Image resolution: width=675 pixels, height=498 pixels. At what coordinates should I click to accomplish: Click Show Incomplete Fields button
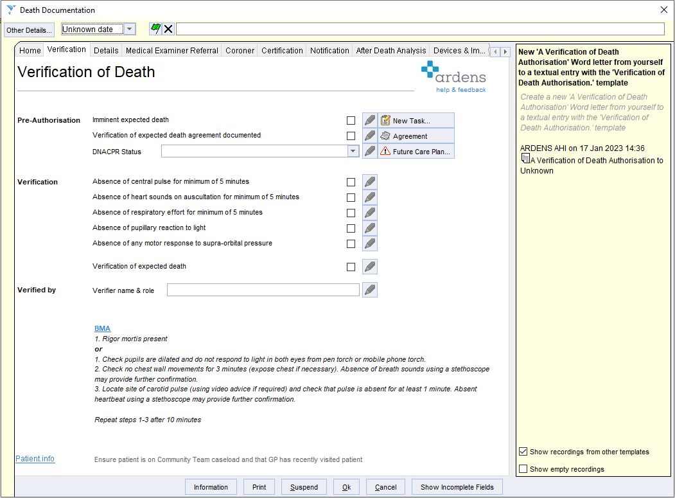pyautogui.click(x=457, y=487)
